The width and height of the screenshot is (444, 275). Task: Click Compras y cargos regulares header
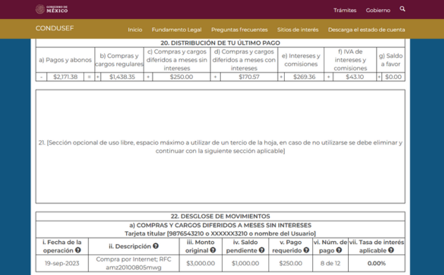click(x=119, y=60)
